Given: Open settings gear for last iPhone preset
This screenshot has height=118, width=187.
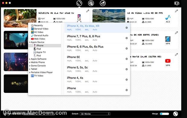Looking at the screenshot, I should tap(127, 90).
